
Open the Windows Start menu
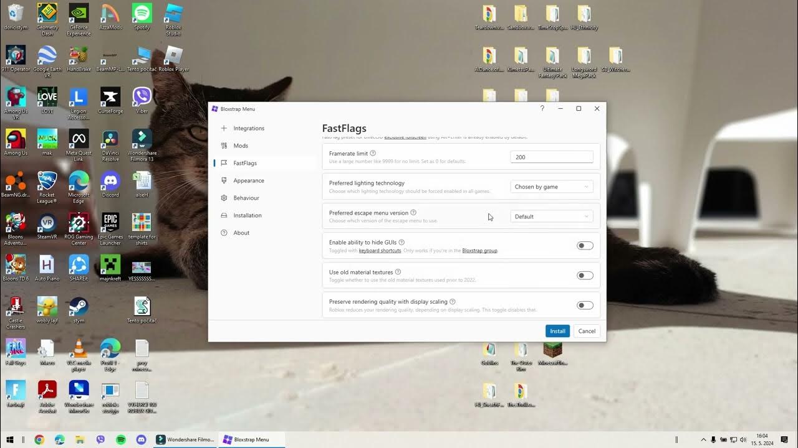[x=9, y=439]
